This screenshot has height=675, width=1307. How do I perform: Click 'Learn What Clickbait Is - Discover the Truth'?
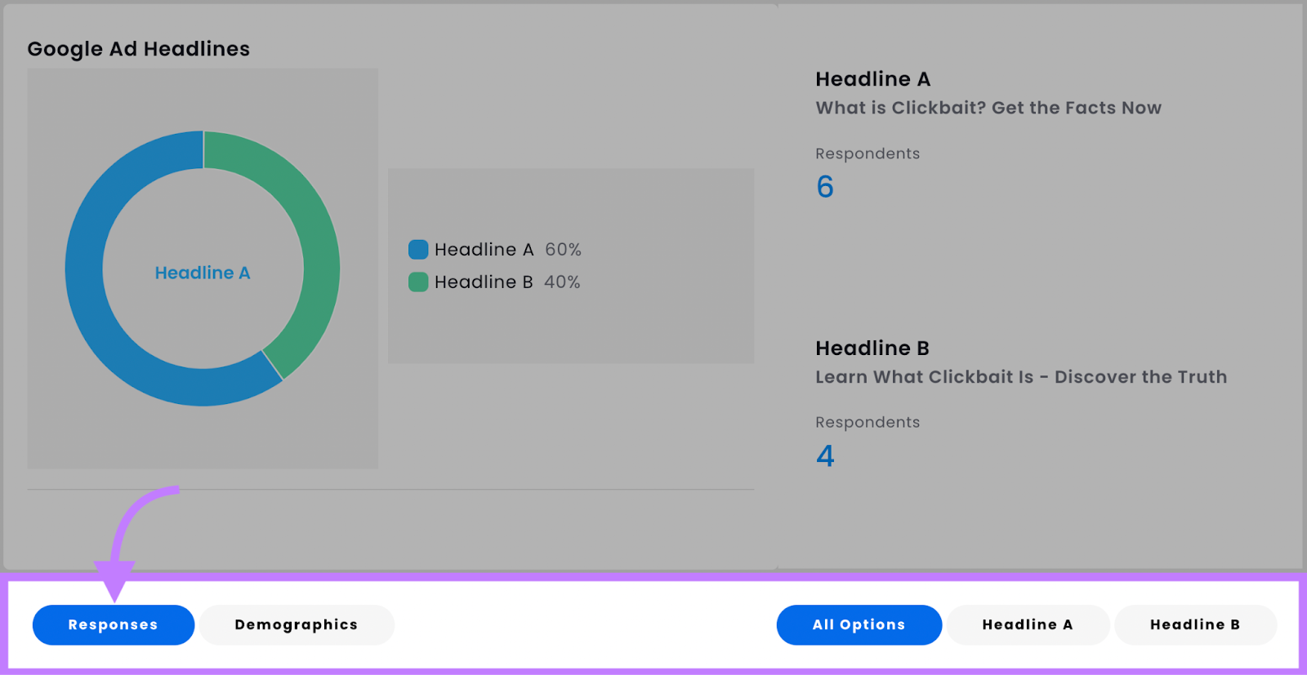tap(1020, 377)
